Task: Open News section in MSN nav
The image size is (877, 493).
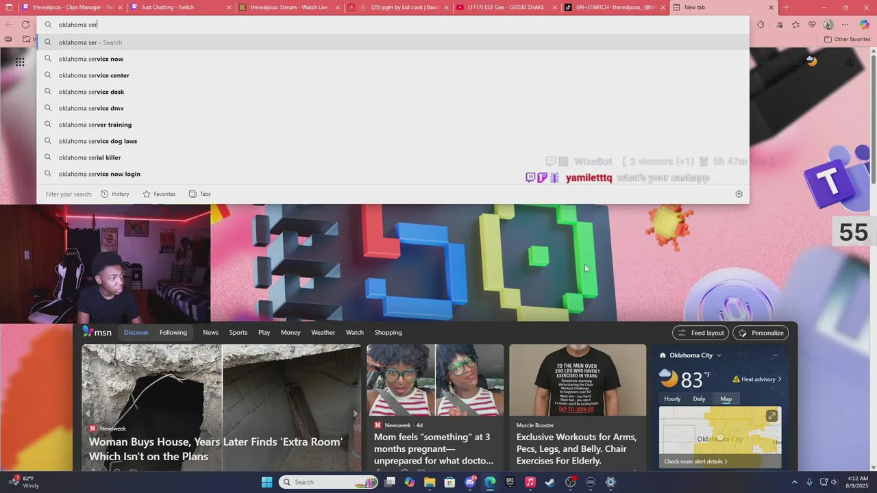Action: (210, 333)
